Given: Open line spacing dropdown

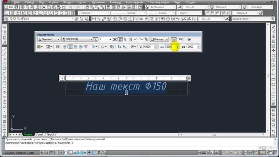Looking at the screenshot, I should click(94, 47).
